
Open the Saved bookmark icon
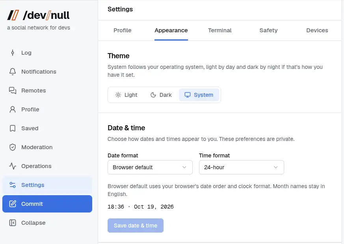13,128
